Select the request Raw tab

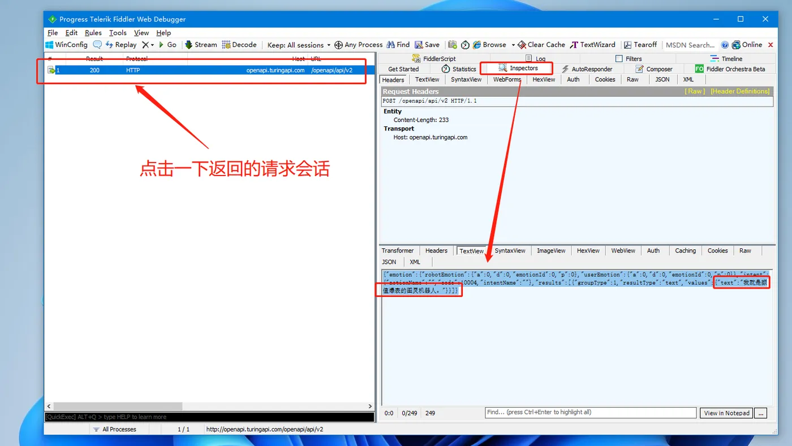[632, 80]
